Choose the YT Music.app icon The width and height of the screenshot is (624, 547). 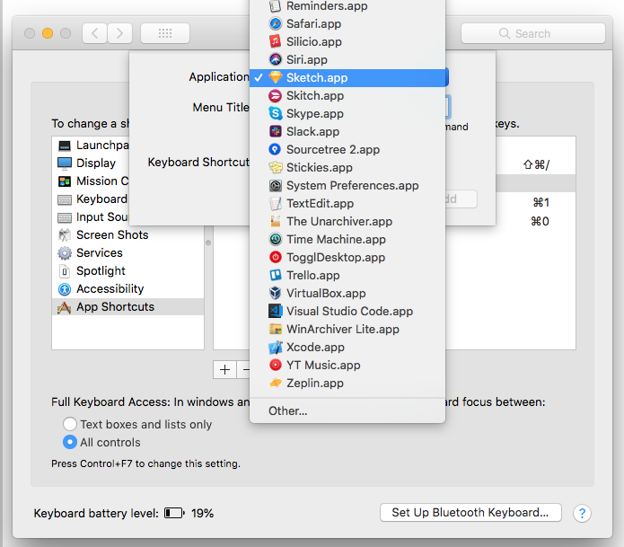pyautogui.click(x=275, y=365)
